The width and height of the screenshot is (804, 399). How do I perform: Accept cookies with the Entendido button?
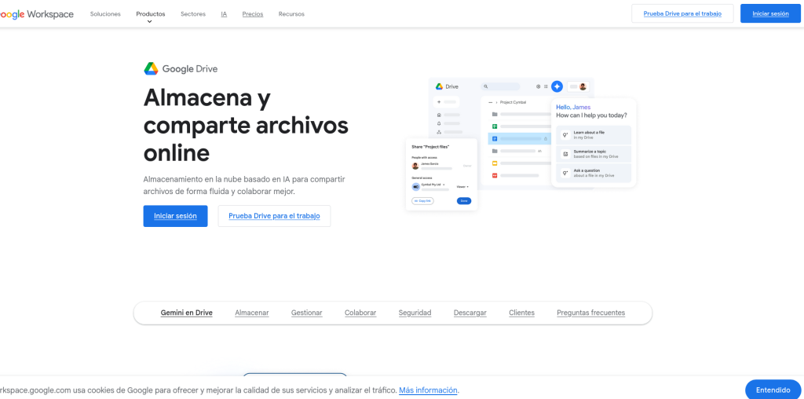coord(773,390)
